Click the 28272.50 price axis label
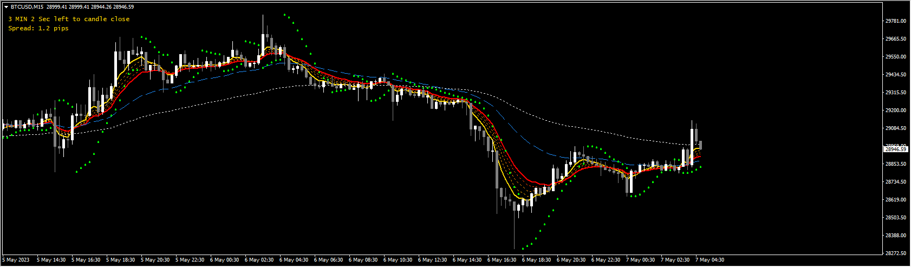 (896, 253)
